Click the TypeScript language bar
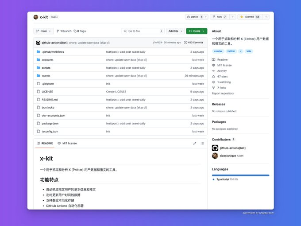This screenshot has height=226, width=301. click(x=240, y=175)
